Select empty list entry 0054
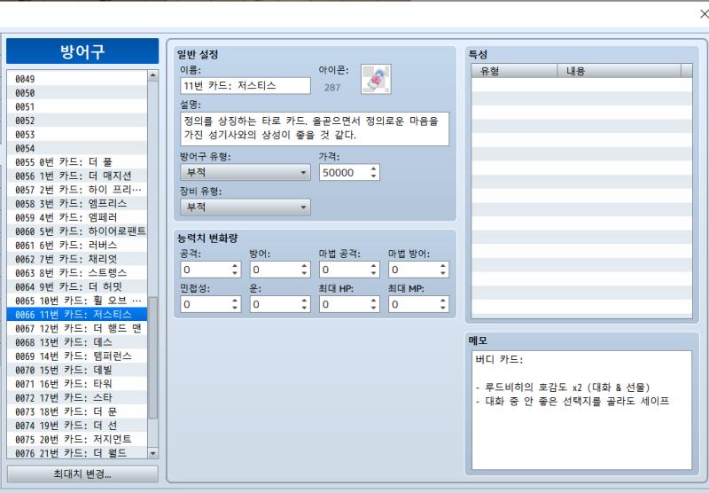 click(x=77, y=148)
